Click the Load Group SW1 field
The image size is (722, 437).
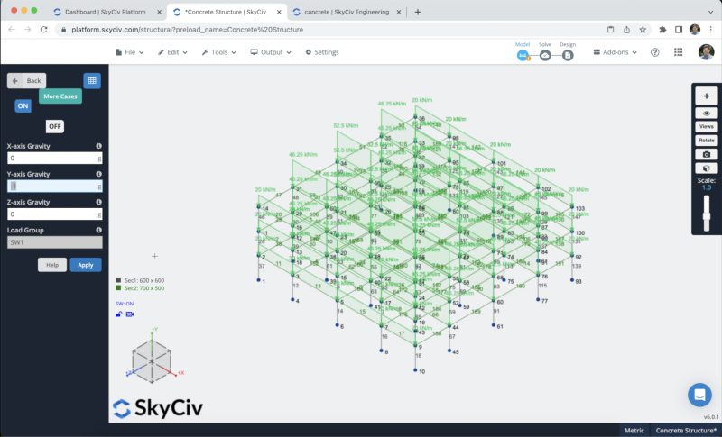click(55, 242)
